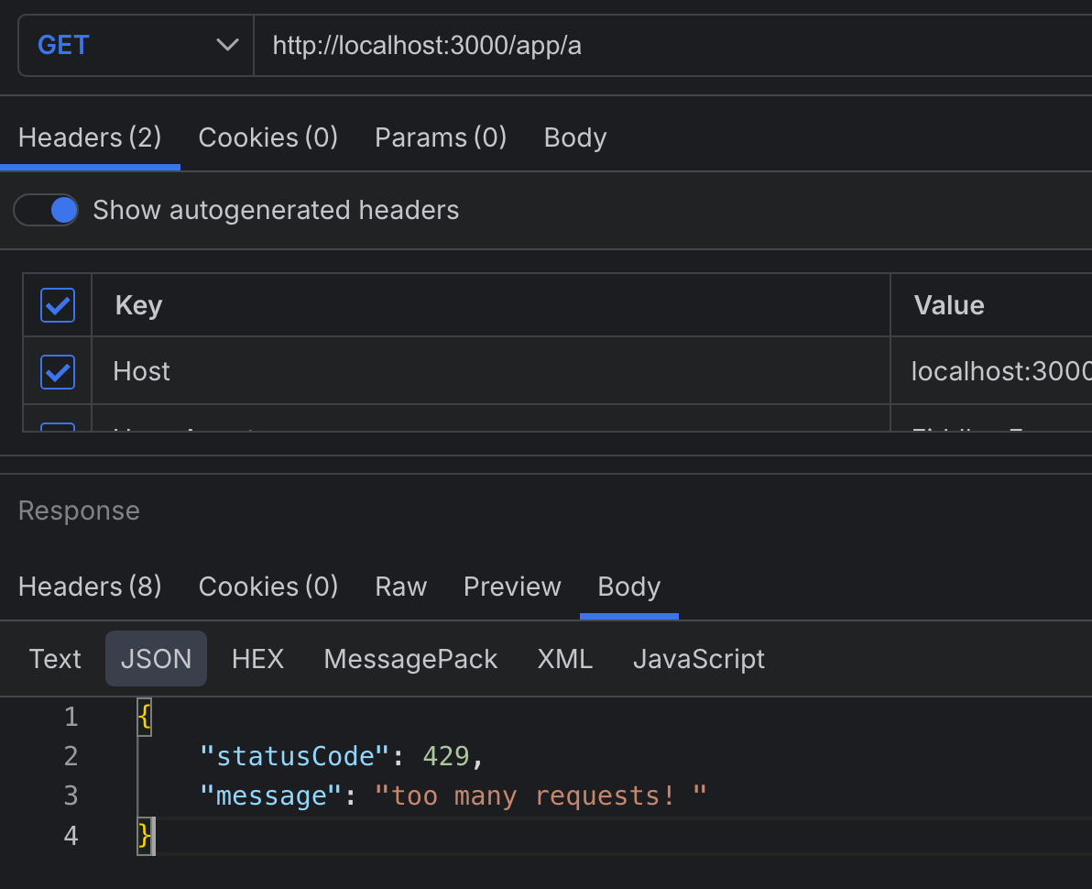Image resolution: width=1092 pixels, height=889 pixels.
Task: Open the request Body tab
Action: tap(574, 137)
